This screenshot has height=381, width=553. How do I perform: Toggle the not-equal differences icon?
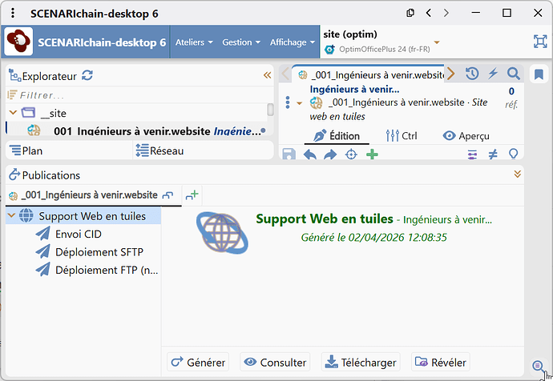pyautogui.click(x=493, y=154)
